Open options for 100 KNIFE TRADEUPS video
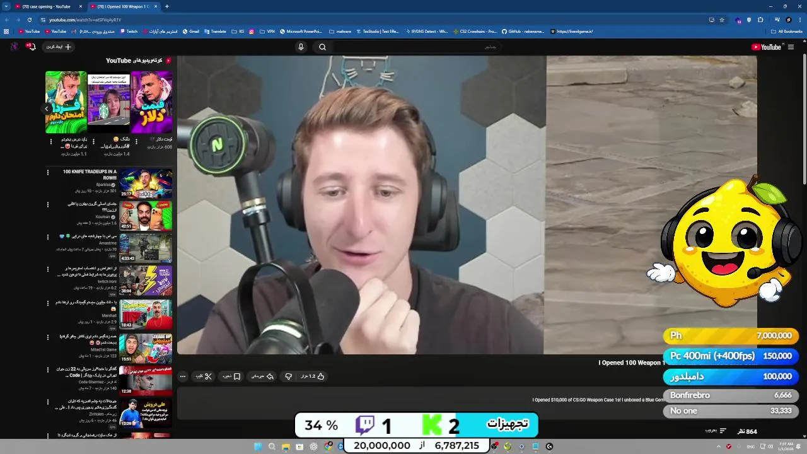The height and width of the screenshot is (454, 807). click(x=47, y=172)
